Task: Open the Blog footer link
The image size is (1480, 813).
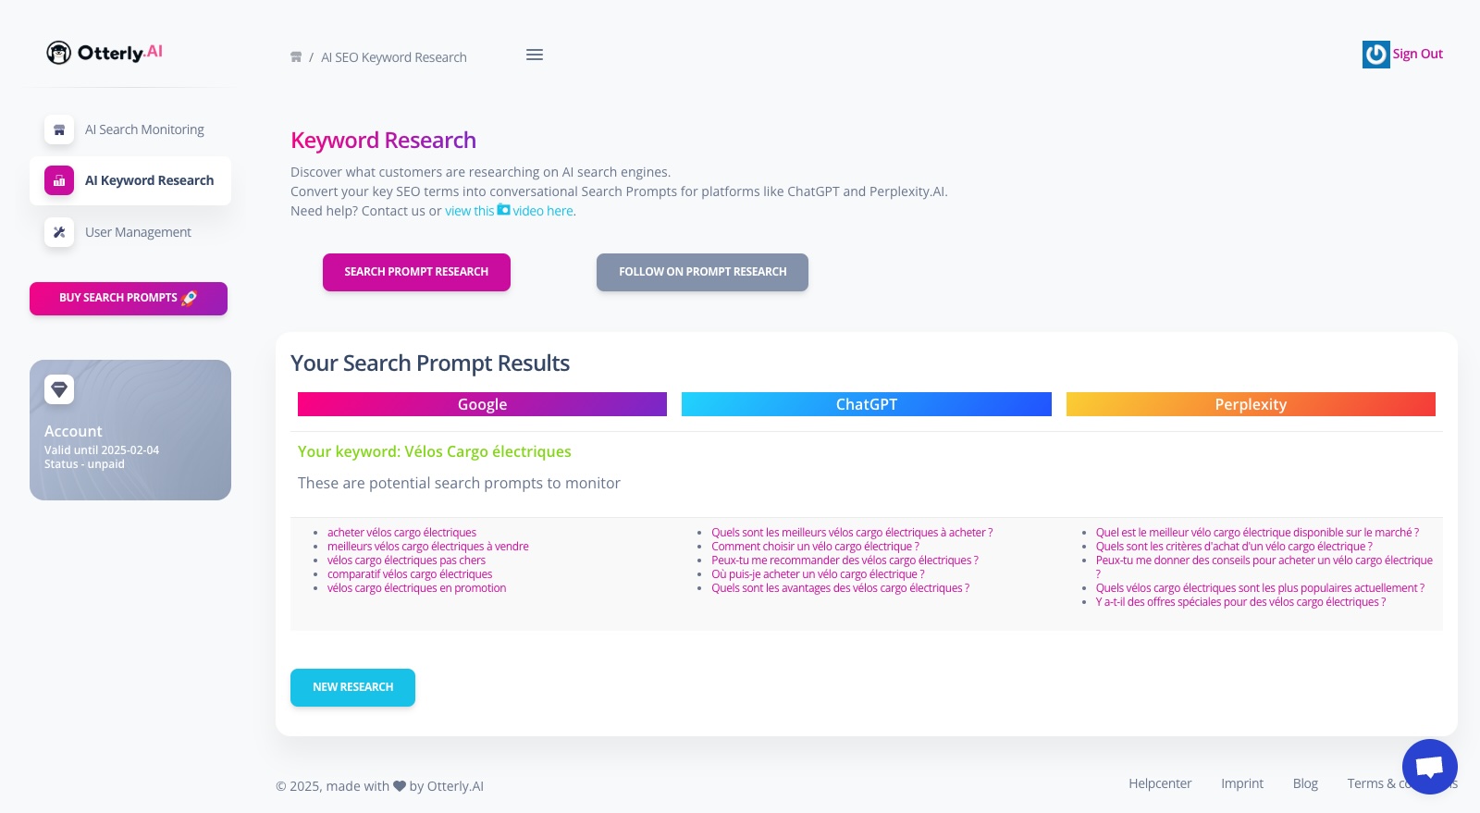Action: [1305, 783]
